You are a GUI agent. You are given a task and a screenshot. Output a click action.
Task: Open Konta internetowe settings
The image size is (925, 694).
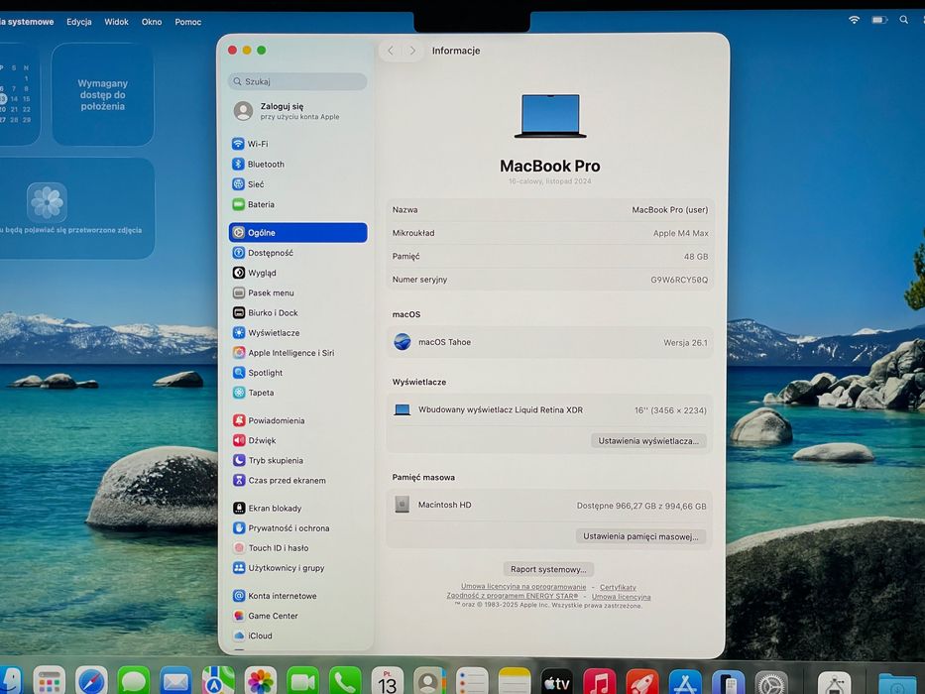297,596
